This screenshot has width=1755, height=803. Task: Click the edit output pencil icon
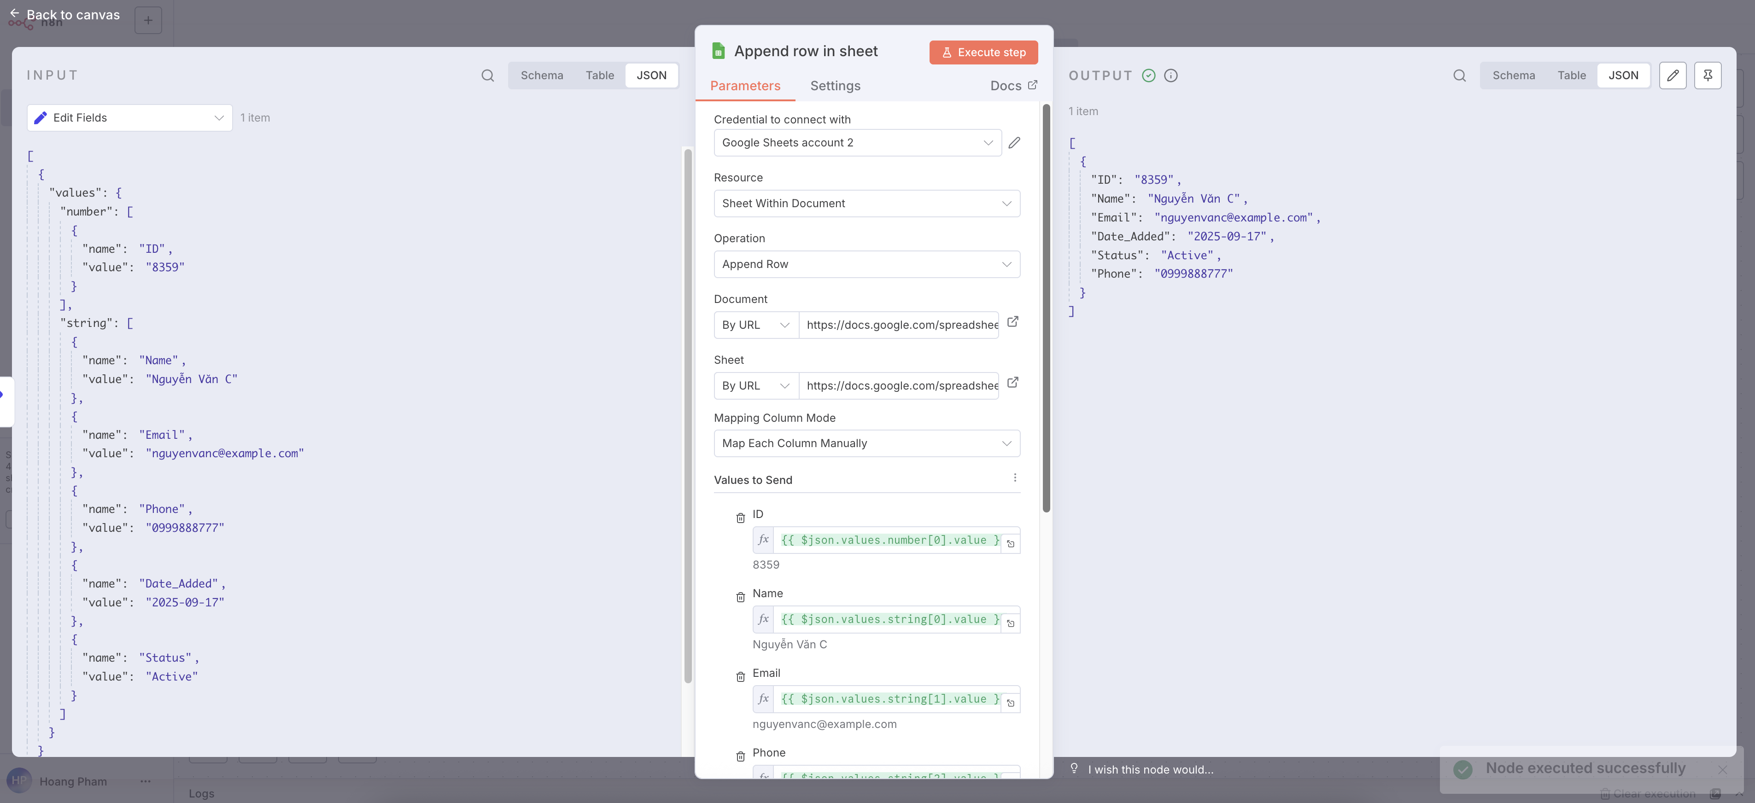point(1673,76)
